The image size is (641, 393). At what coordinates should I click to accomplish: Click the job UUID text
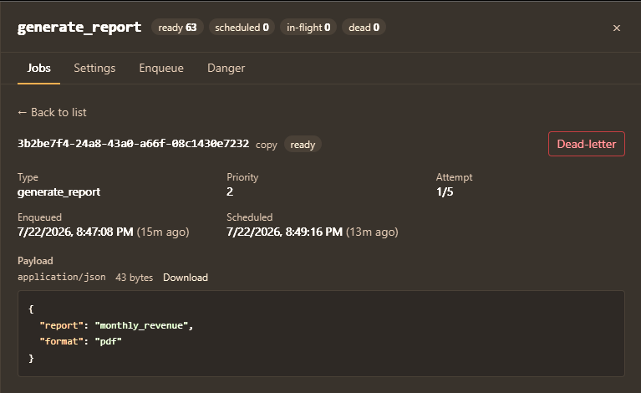pos(133,144)
